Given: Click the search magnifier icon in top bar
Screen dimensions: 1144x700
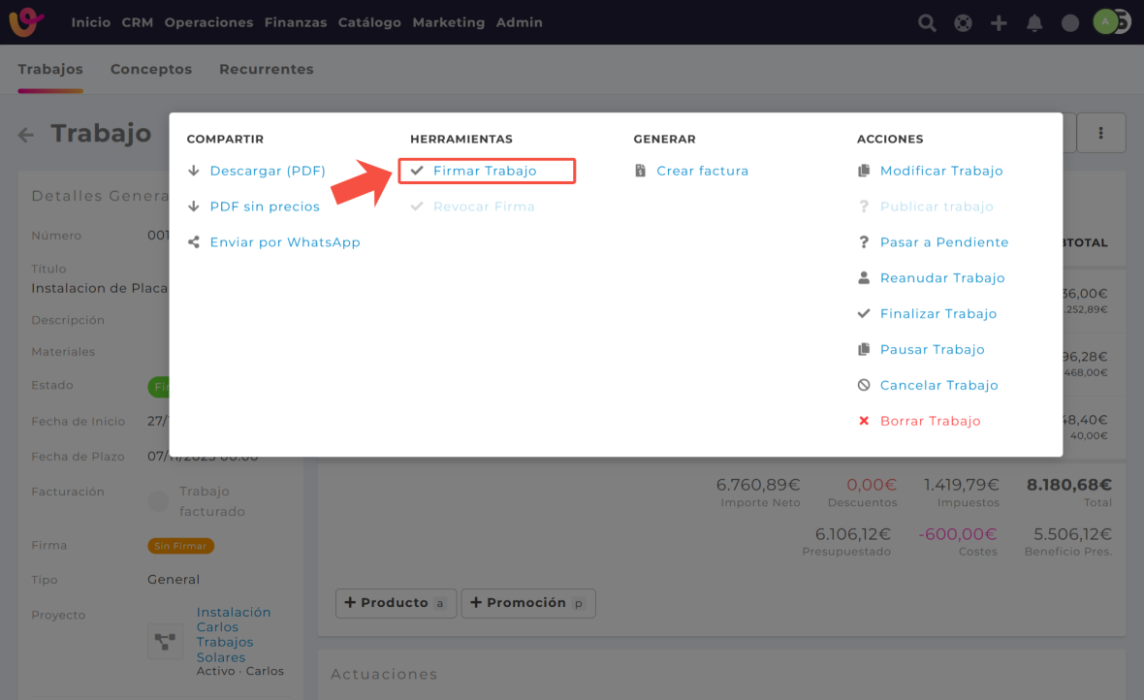Looking at the screenshot, I should pos(927,22).
